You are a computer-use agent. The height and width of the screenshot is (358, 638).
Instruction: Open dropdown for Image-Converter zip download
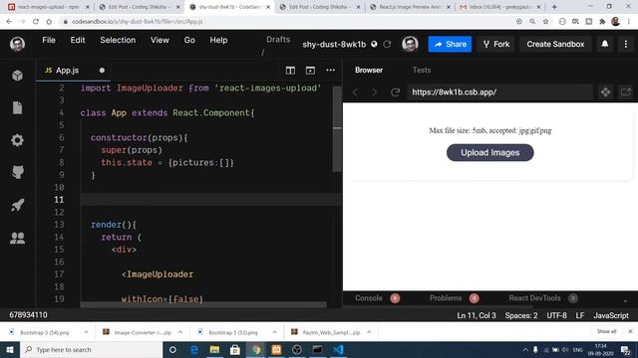180,332
